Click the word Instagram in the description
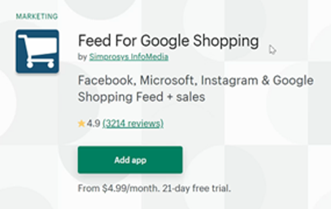Screen dimensions: 331x209 [x=229, y=81]
